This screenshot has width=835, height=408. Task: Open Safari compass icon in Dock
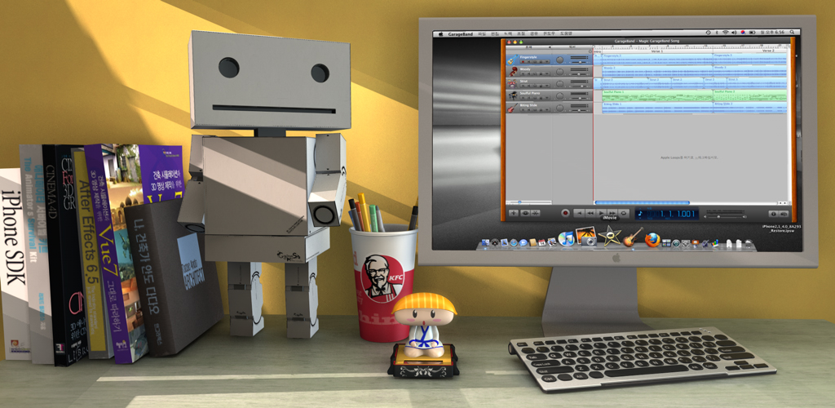point(514,242)
